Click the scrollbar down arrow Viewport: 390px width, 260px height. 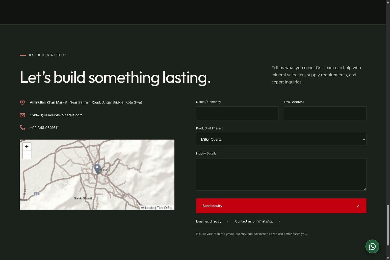[x=388, y=258]
